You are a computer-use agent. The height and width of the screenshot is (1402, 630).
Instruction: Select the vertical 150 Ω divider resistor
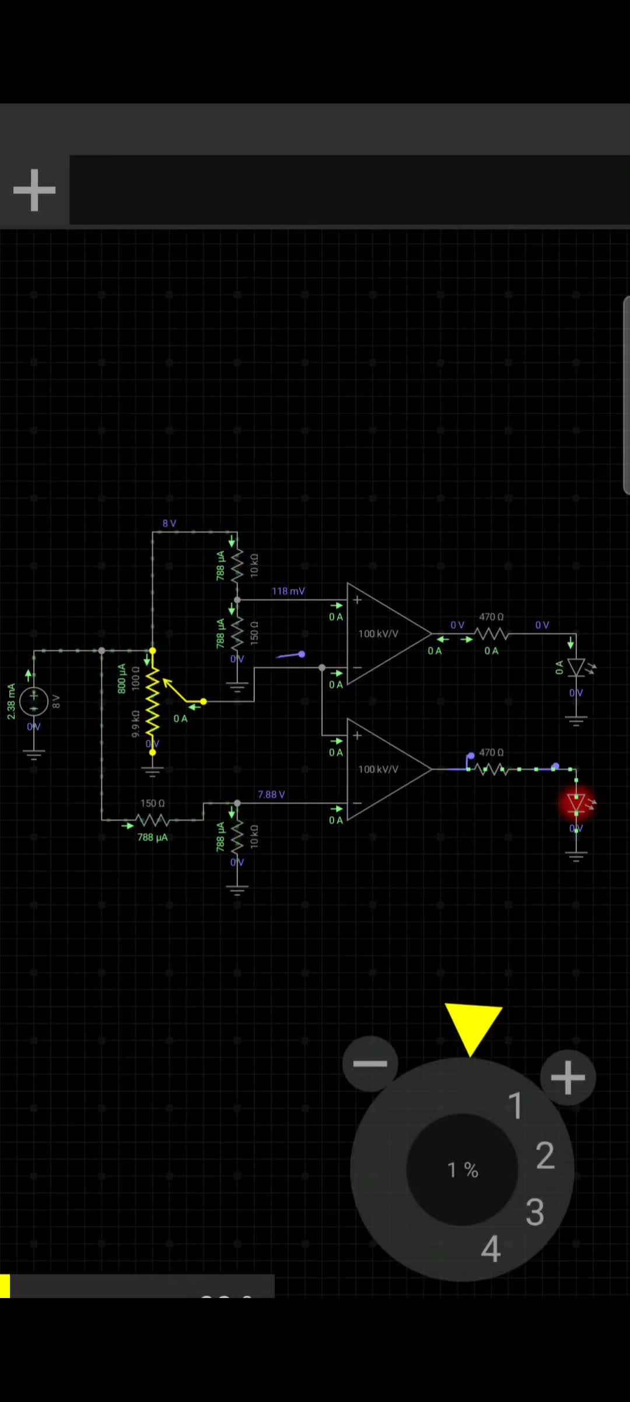[x=237, y=633]
